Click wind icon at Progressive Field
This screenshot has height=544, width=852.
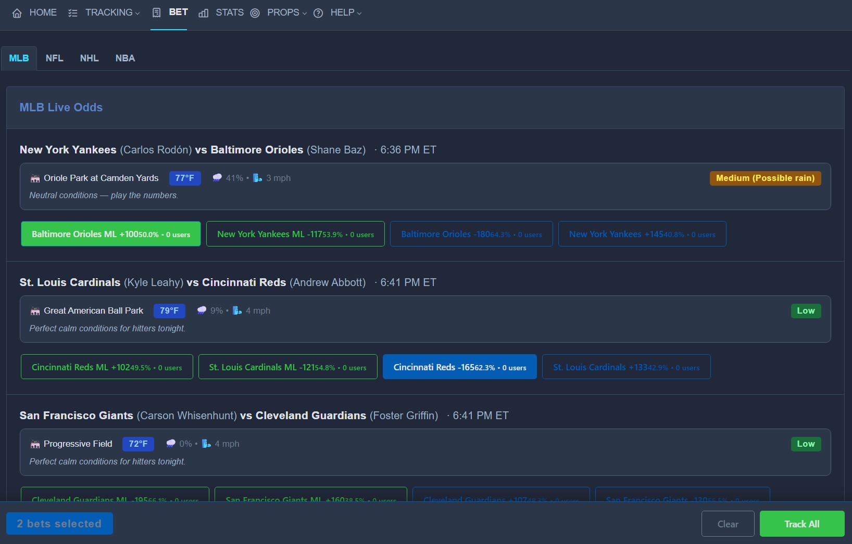206,444
